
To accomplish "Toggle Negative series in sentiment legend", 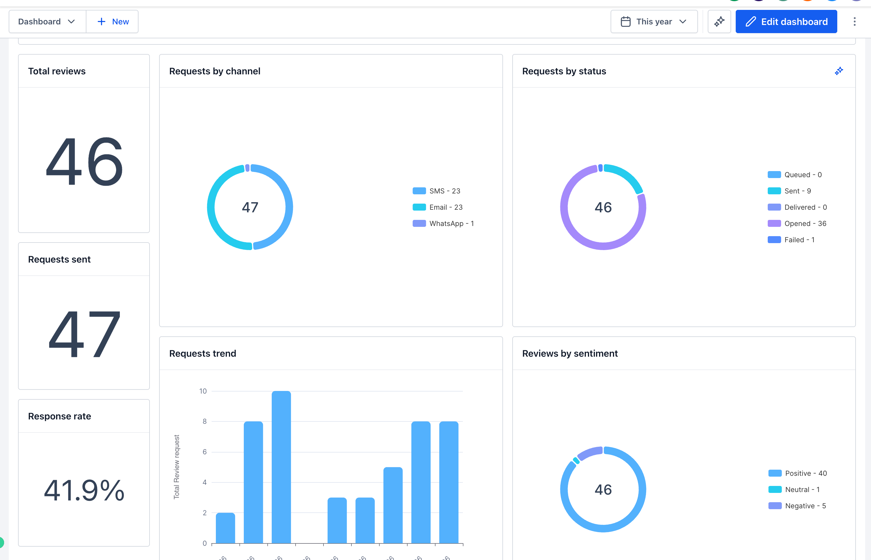I will (x=797, y=506).
